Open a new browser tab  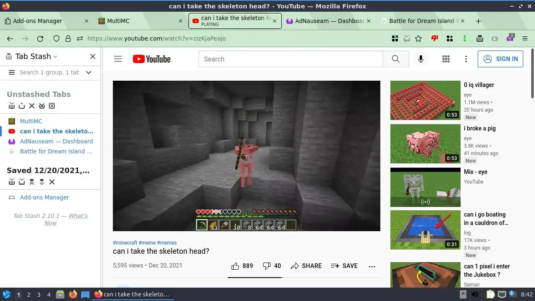click(479, 21)
